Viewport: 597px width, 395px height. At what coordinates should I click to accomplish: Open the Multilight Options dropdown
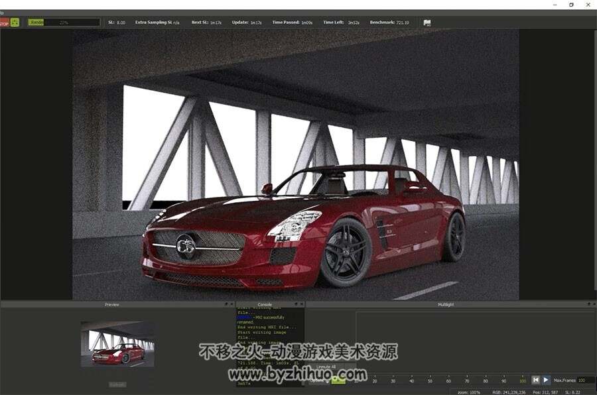pos(319,380)
